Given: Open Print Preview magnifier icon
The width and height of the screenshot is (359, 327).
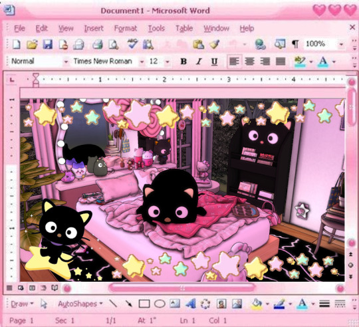Looking at the screenshot, I should pos(113,45).
